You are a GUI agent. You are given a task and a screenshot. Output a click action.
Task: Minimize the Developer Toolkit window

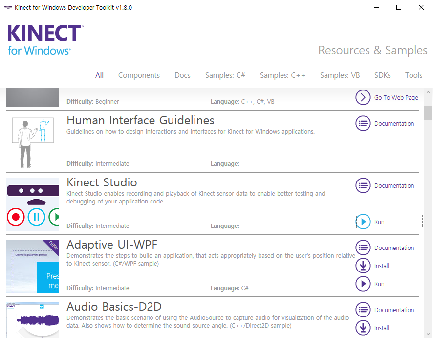pyautogui.click(x=377, y=7)
